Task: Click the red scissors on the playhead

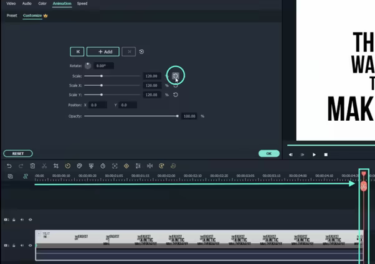Action: click(364, 186)
